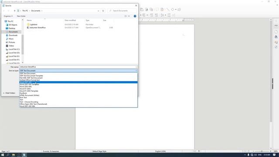The image size is (279, 157).
Task: Choose HTML Document (Writer) format
Action: pos(78,95)
